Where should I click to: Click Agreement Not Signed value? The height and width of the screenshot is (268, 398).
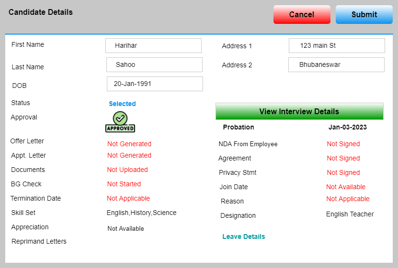point(343,158)
